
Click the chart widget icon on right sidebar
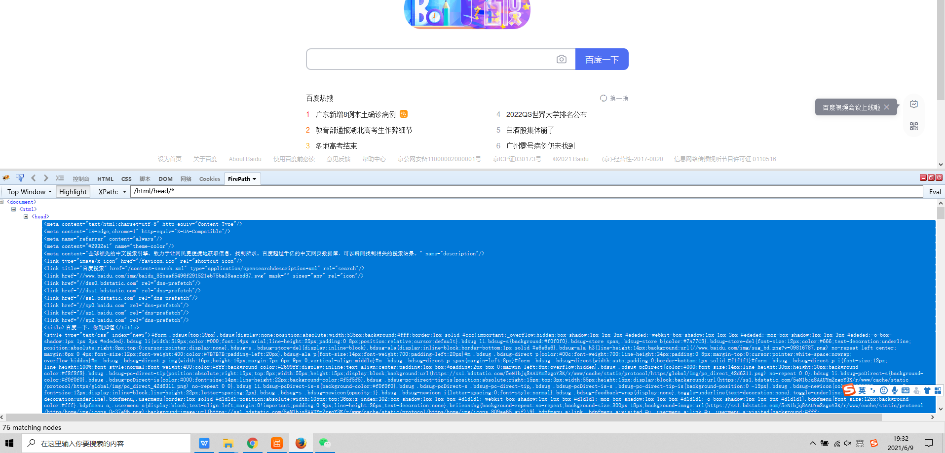coord(913,104)
